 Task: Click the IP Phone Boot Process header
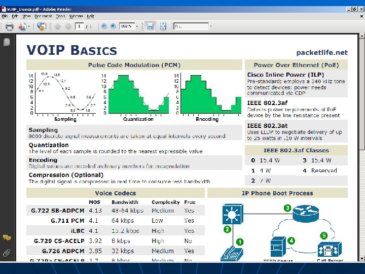click(x=277, y=193)
